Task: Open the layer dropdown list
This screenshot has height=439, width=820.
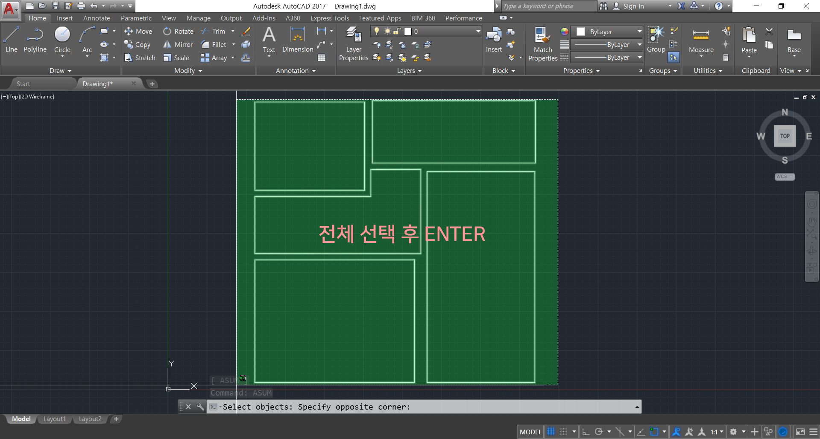Action: point(478,31)
